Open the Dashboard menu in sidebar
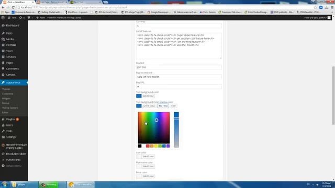 click(x=13, y=26)
